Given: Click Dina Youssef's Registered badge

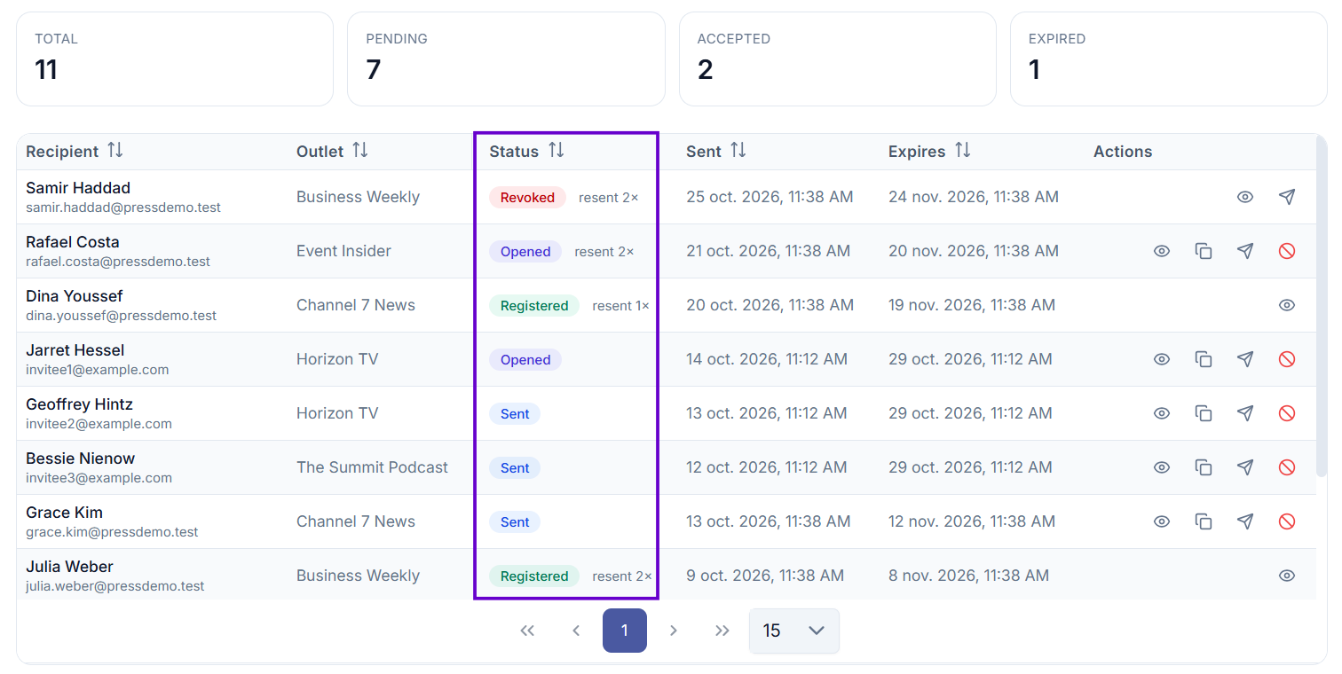Looking at the screenshot, I should click(x=534, y=306).
